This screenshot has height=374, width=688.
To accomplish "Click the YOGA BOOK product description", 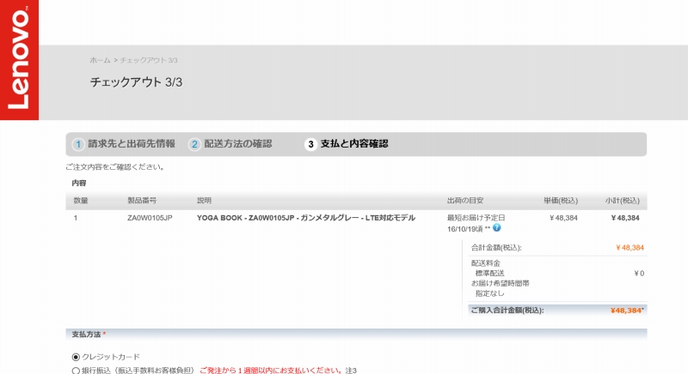I will point(306,218).
